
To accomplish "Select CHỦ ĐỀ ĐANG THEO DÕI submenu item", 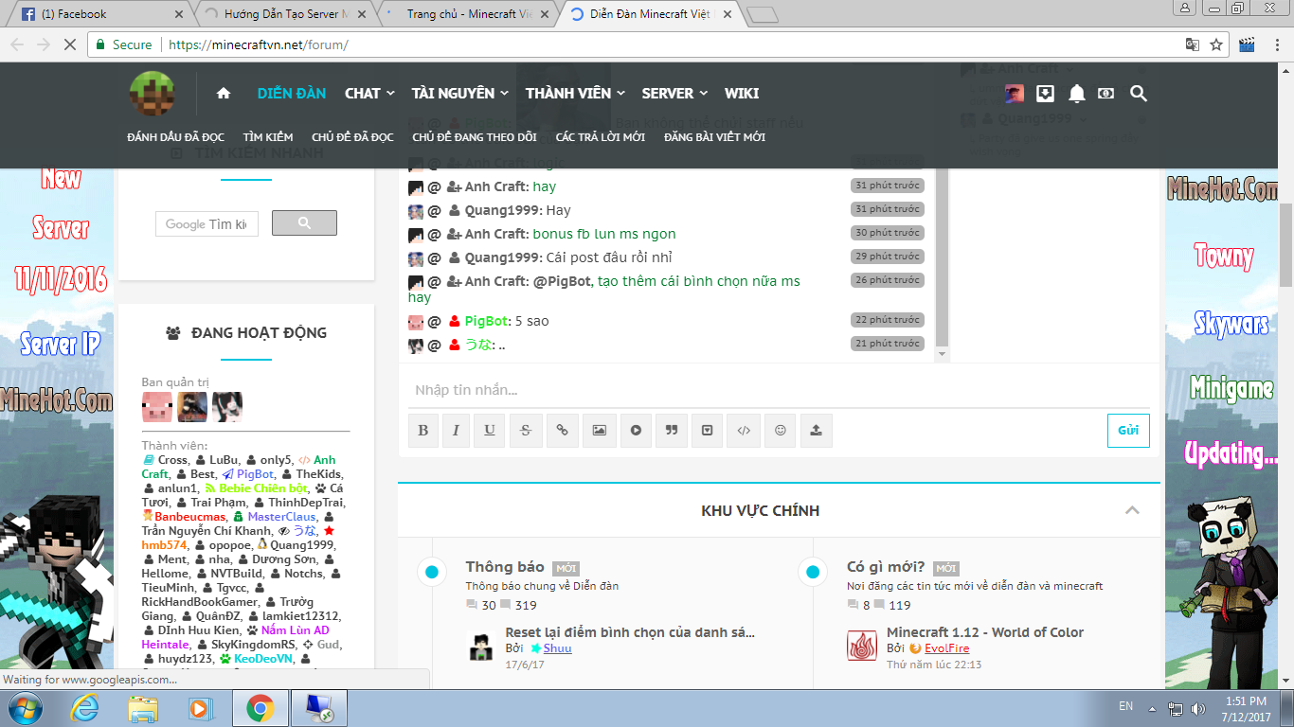I will click(x=475, y=137).
